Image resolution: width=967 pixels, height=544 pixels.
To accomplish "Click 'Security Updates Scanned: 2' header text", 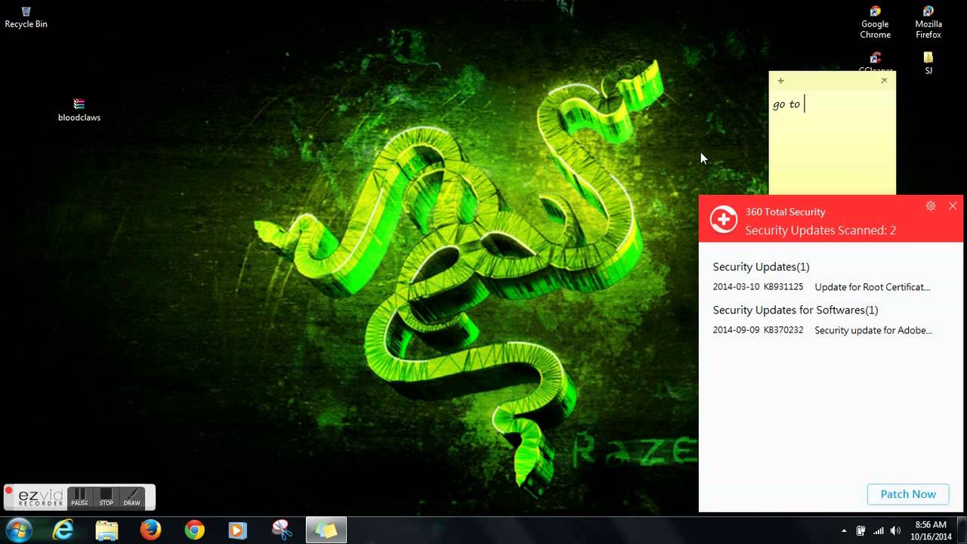I will (820, 230).
